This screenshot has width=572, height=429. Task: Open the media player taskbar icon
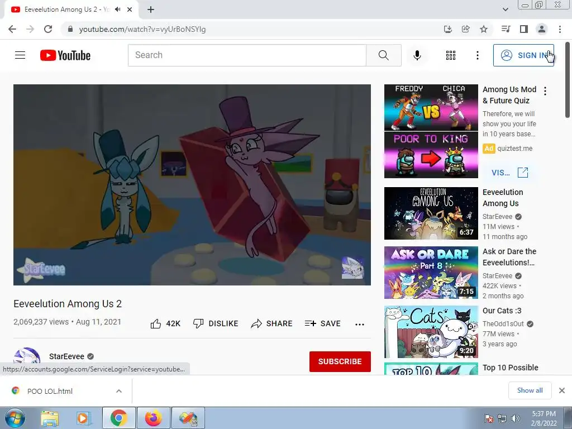click(83, 418)
